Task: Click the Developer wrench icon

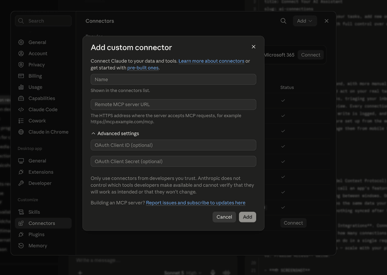Action: [x=21, y=183]
